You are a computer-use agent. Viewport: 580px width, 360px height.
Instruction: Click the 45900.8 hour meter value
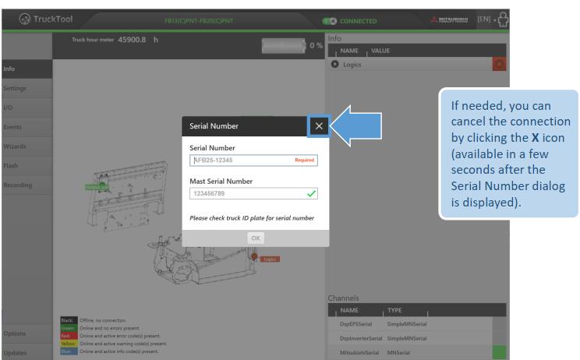pos(132,40)
